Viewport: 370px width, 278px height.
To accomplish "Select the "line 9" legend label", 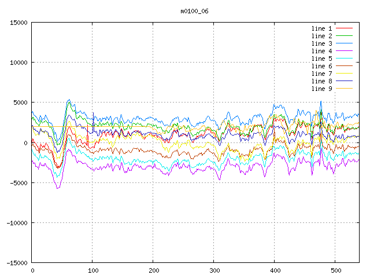I will [322, 89].
